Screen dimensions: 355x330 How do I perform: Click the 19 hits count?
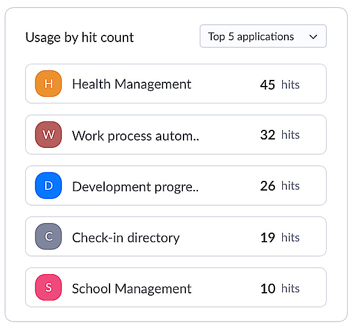click(x=280, y=237)
